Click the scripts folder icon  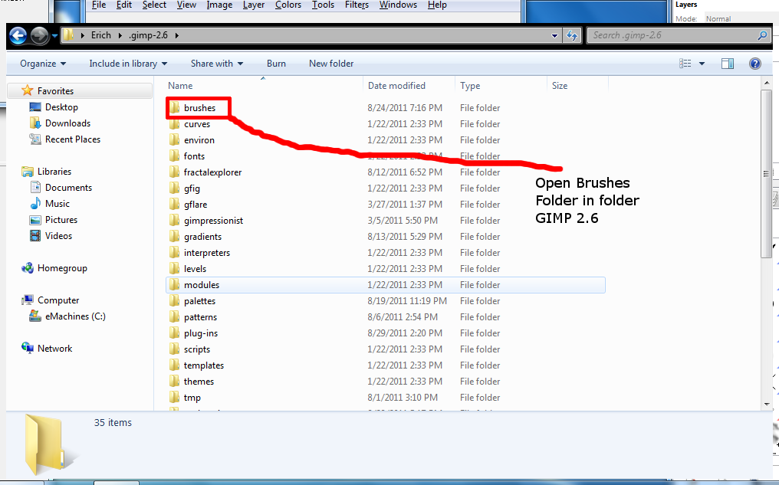pyautogui.click(x=174, y=349)
